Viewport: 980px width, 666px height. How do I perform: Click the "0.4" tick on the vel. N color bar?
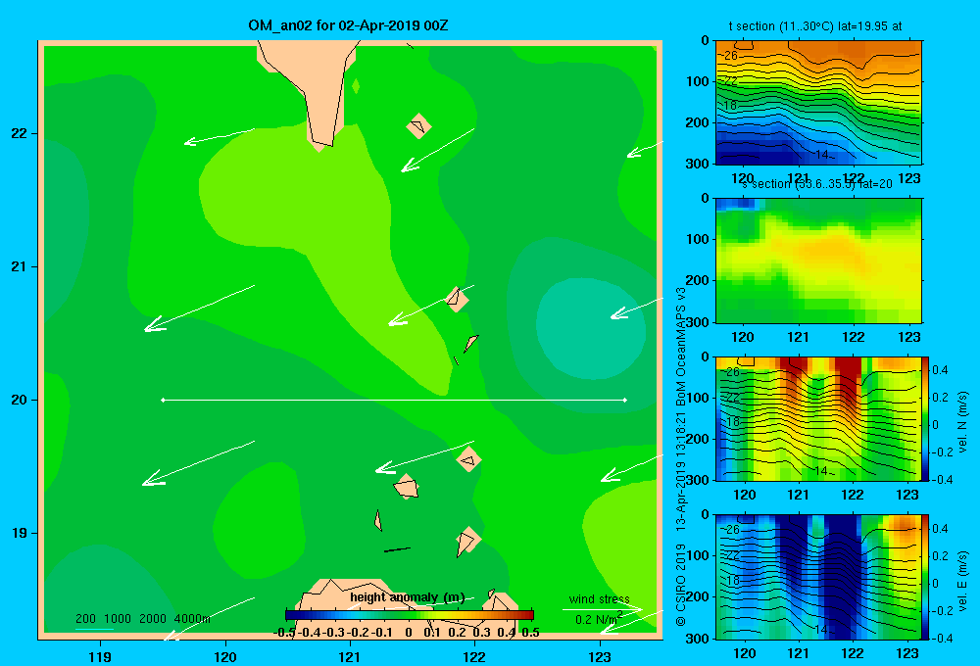(x=940, y=370)
